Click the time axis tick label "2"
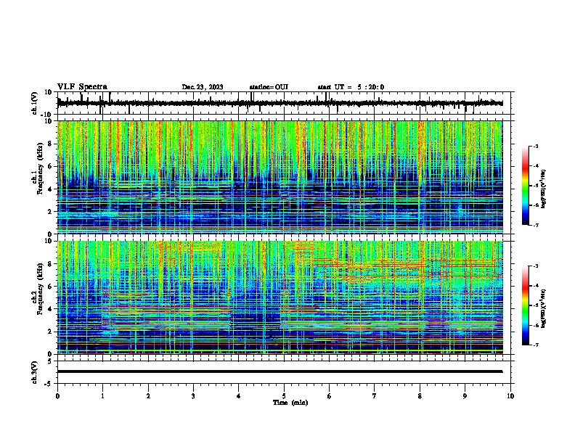 pyautogui.click(x=148, y=396)
